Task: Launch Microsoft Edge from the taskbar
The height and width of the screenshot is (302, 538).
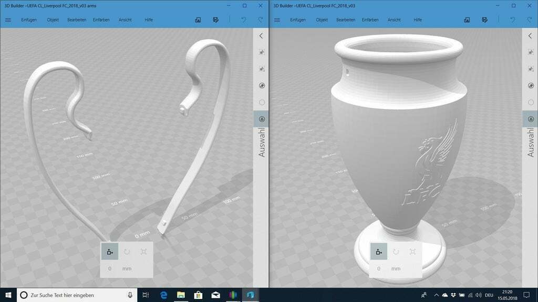Action: [x=164, y=295]
